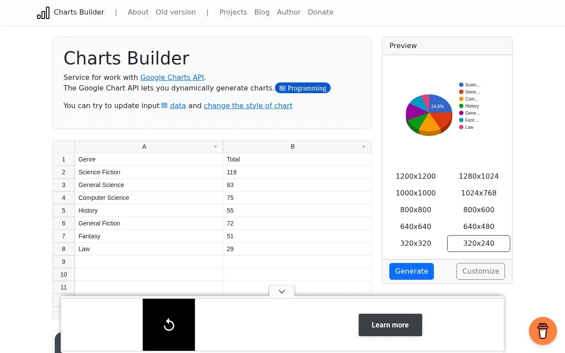Click Learn more in the ad

390,325
